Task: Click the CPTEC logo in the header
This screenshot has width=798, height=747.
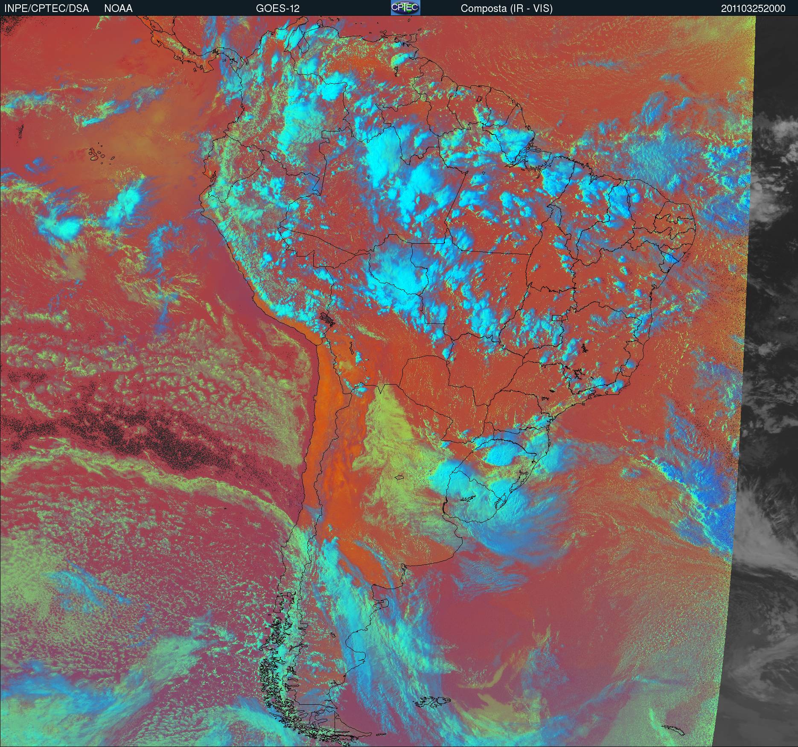Action: point(405,8)
